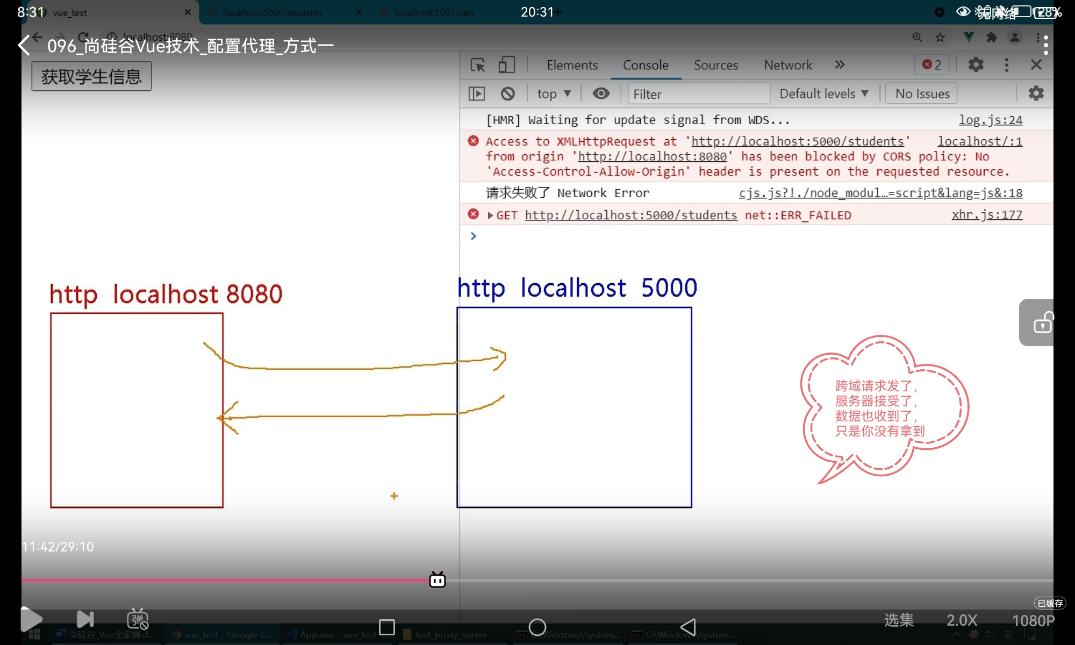Toggle console sidebar panel icon
Screen dimensions: 1075x645
point(476,94)
